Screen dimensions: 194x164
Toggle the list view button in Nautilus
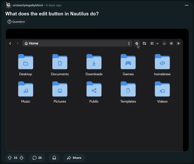point(152,43)
